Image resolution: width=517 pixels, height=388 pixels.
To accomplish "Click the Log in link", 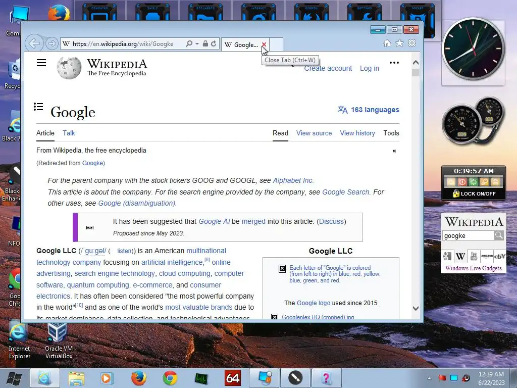I will coord(370,68).
